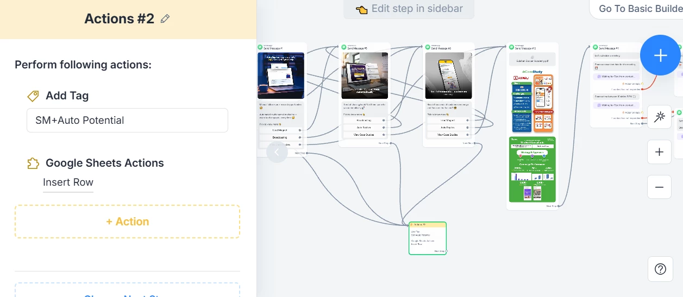Image resolution: width=683 pixels, height=297 pixels.
Task: Select the phone mockup image thumbnail
Action: coord(449,75)
